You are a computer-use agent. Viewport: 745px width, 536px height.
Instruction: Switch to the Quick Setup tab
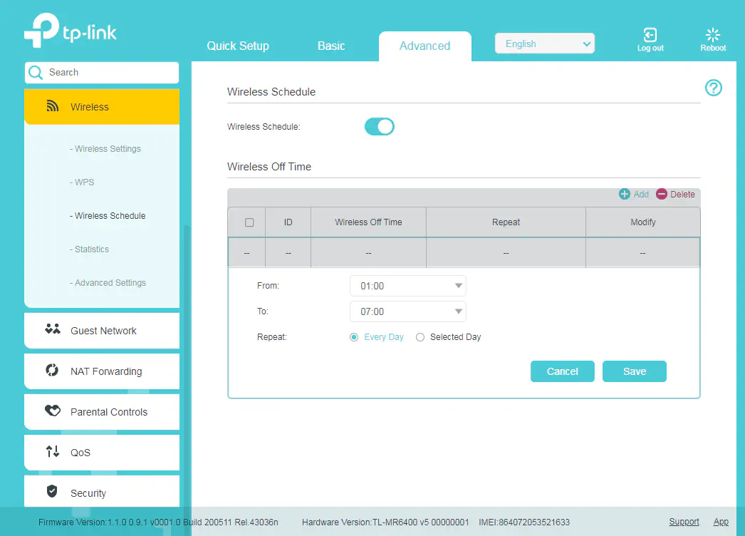[238, 46]
